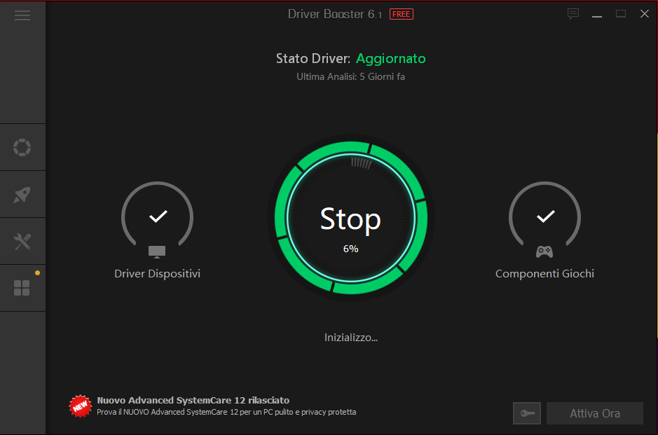This screenshot has width=658, height=435.
Task: Click the Componenti Giochi checkmark gauge
Action: 544,214
